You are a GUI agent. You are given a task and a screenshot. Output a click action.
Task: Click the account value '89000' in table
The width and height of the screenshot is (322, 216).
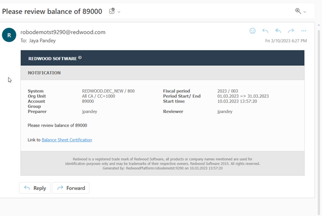point(88,101)
